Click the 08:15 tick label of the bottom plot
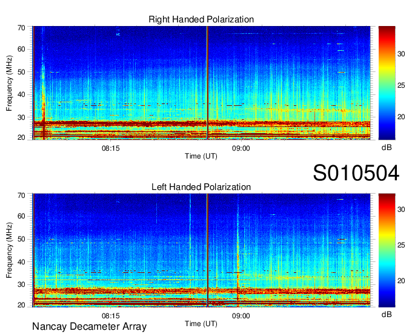The image size is (412, 334). pos(111,316)
